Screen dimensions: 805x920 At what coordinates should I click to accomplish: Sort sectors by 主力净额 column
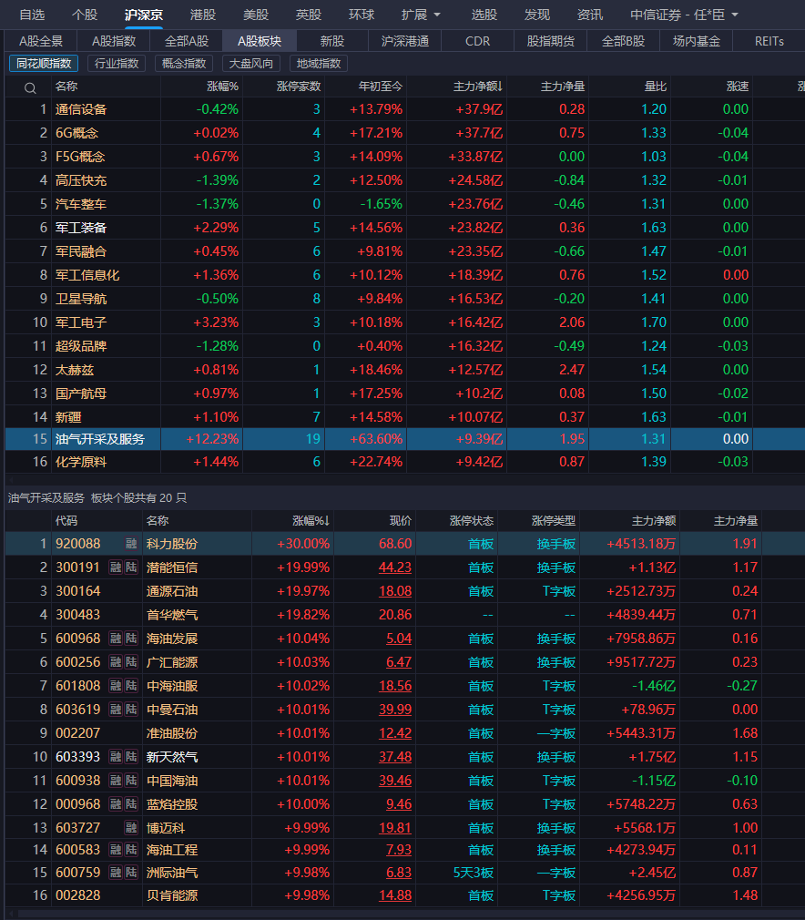(x=478, y=87)
